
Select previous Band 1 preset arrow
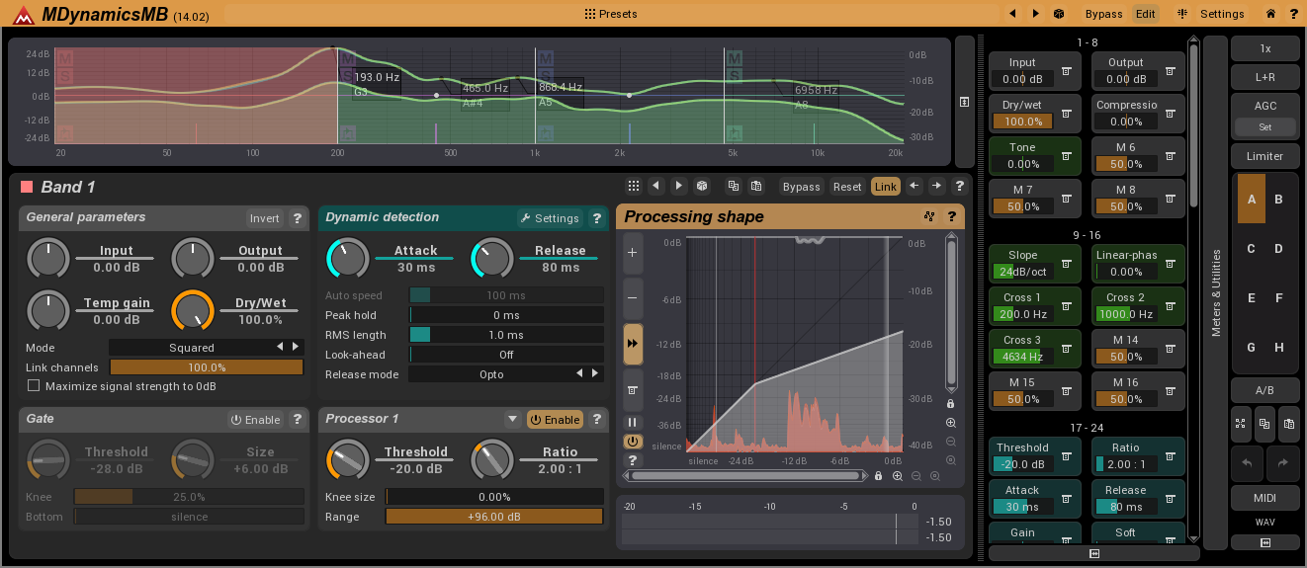pos(655,186)
